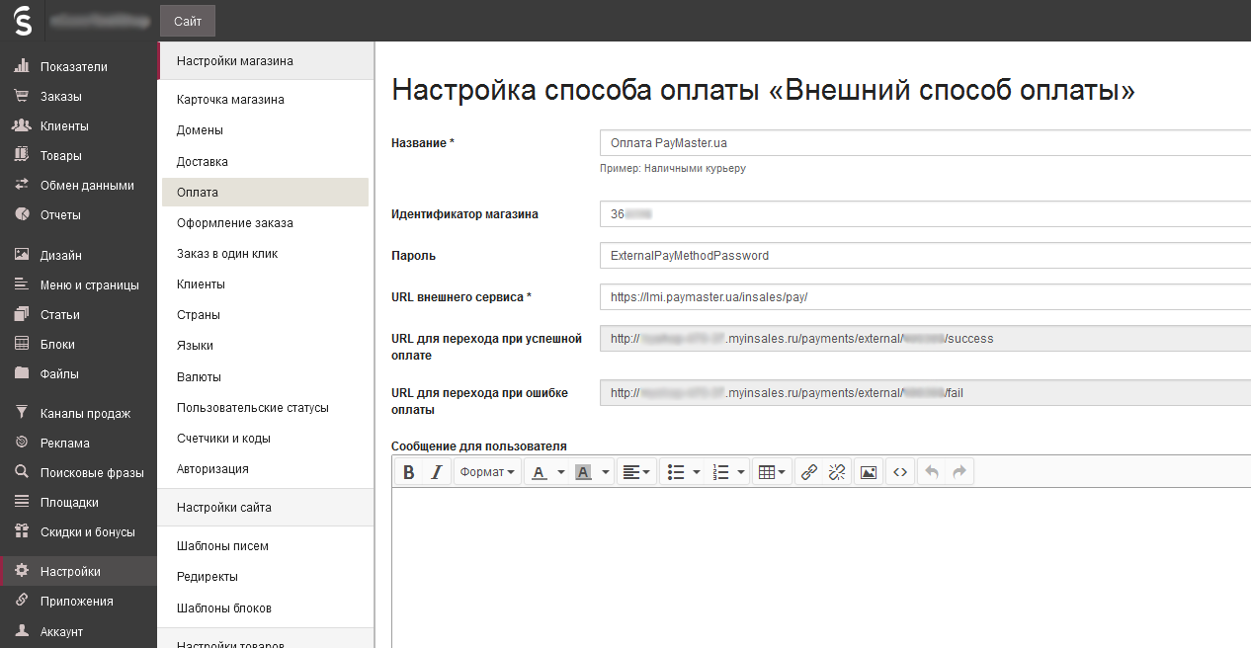Click the Скидки и бонусы gift icon
Screen dimensions: 1251x648
21,531
